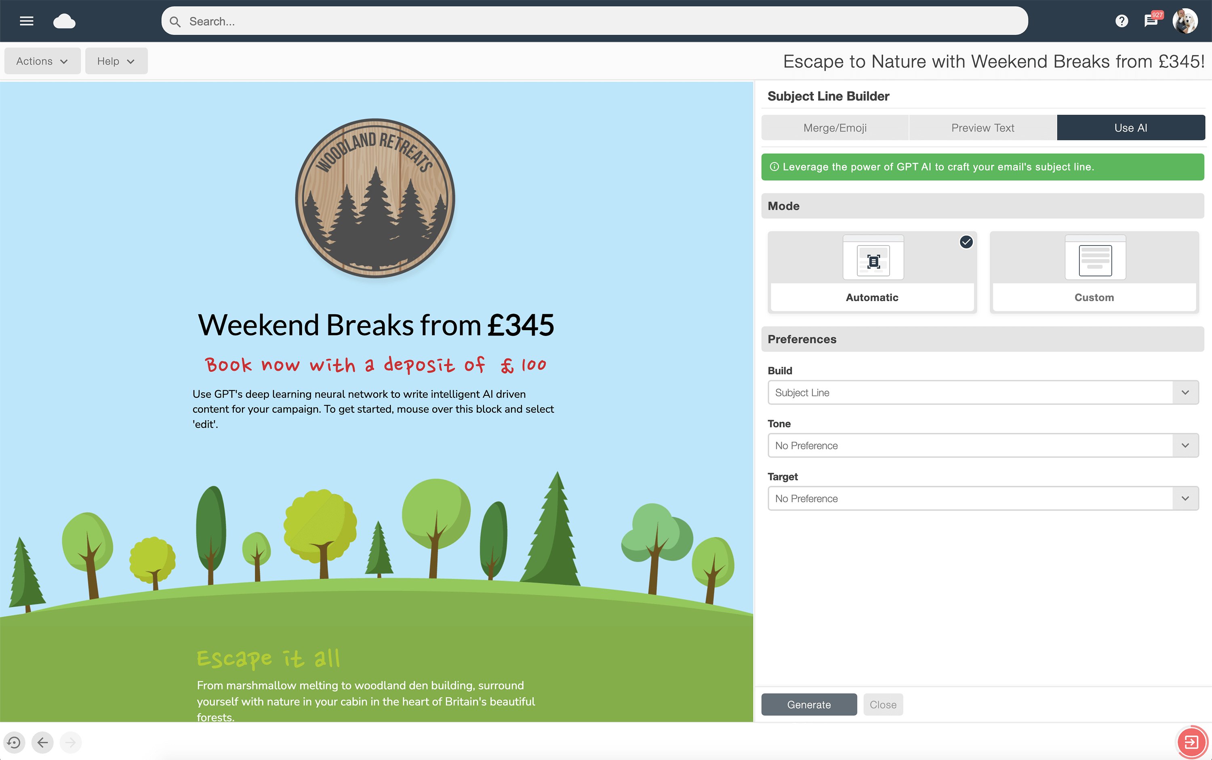Switch to the Merge/Emoji tab
Viewport: 1212px width, 760px height.
coord(835,127)
